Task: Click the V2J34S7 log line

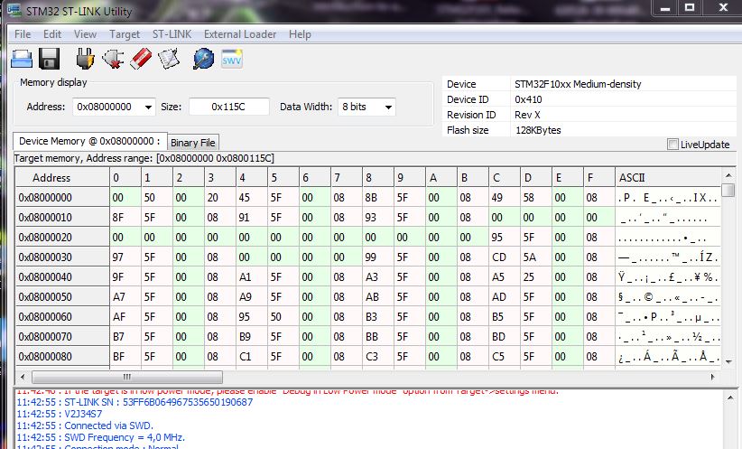Action: pyautogui.click(x=60, y=414)
